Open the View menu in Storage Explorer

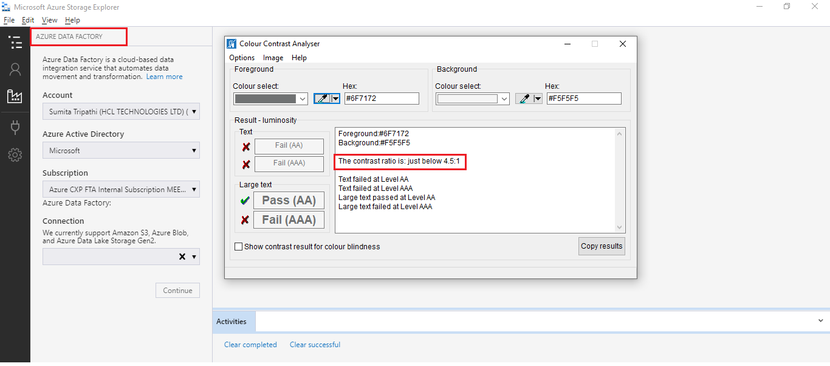pyautogui.click(x=50, y=20)
